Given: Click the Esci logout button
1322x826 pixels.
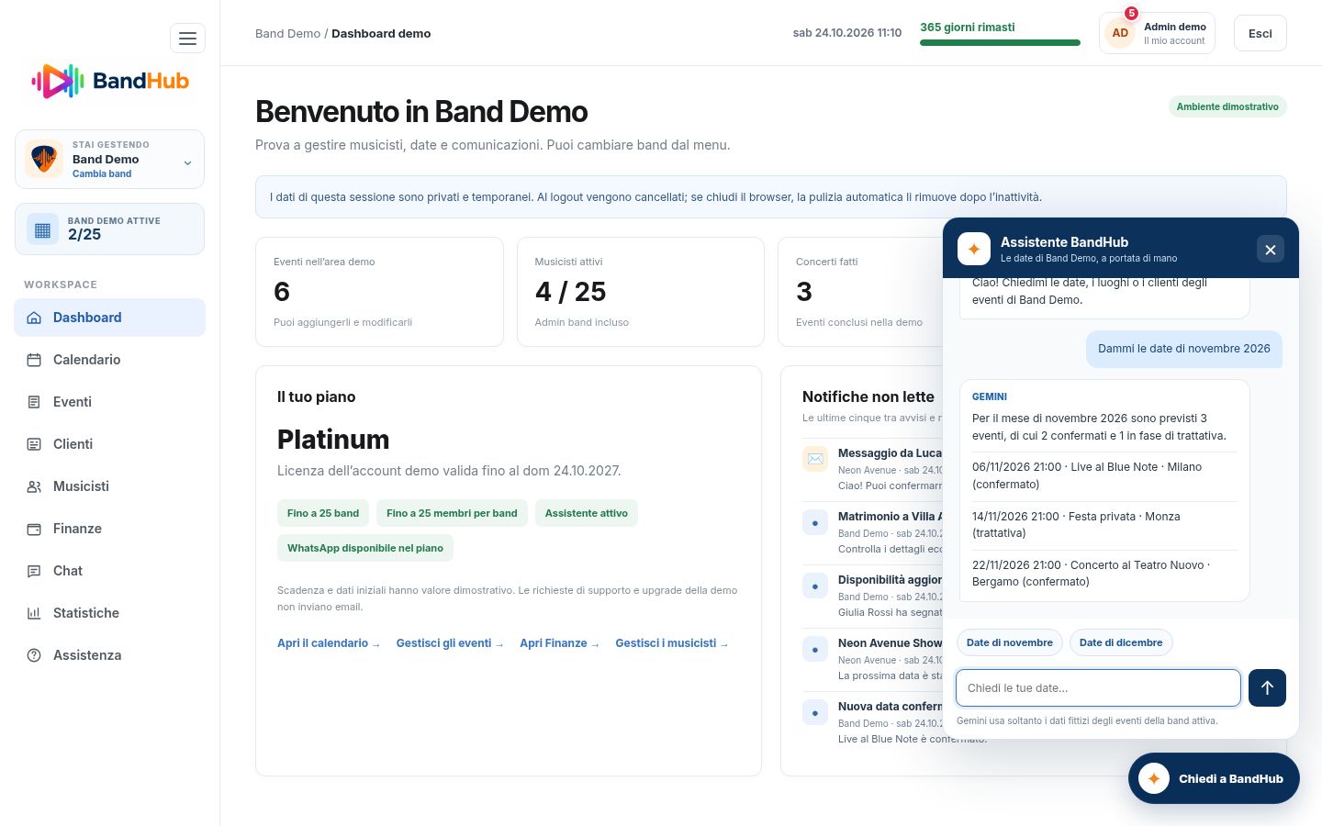Looking at the screenshot, I should pyautogui.click(x=1260, y=33).
